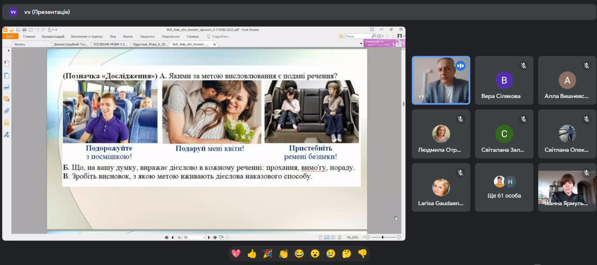Save document icon in Foxit quick toolbar
Image resolution: width=597 pixels, height=265 pixels.
[x=18, y=30]
